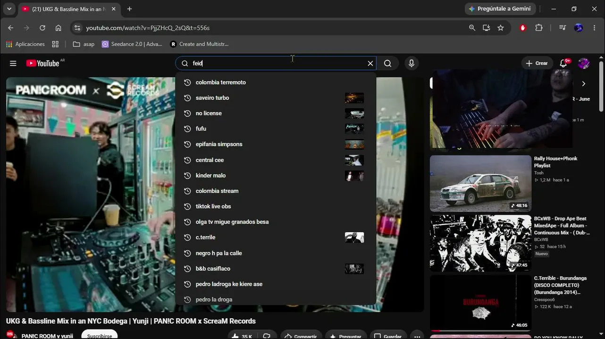Clear the search box text
This screenshot has height=339, width=605.
(370, 64)
